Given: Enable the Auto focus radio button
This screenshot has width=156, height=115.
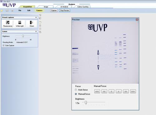Looking at the screenshot, I should [x=76, y=90].
